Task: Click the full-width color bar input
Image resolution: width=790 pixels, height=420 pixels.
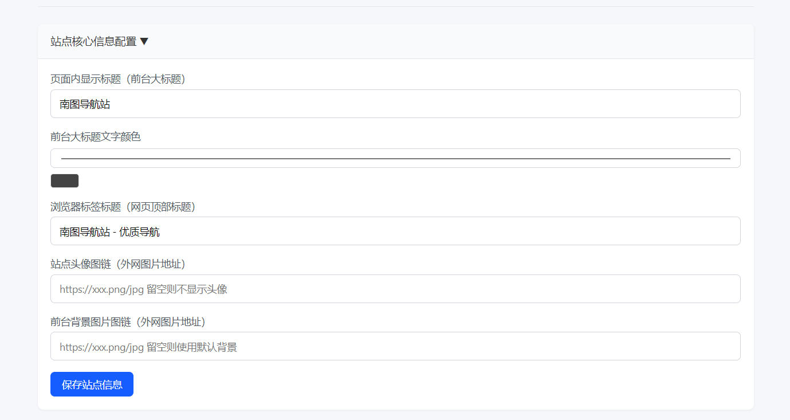Action: coord(395,158)
